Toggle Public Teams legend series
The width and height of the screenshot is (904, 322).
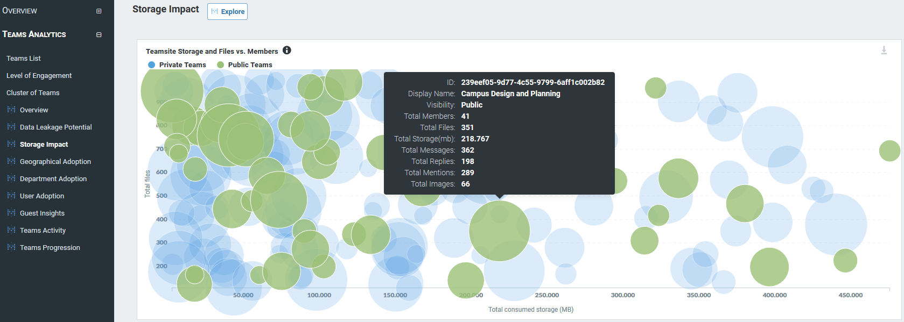(250, 65)
